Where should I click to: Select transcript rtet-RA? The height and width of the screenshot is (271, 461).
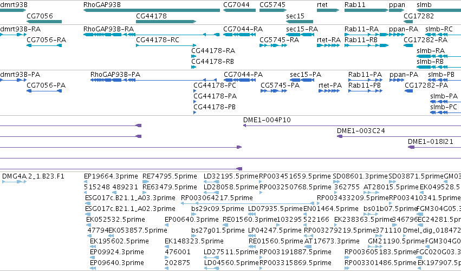click(328, 45)
